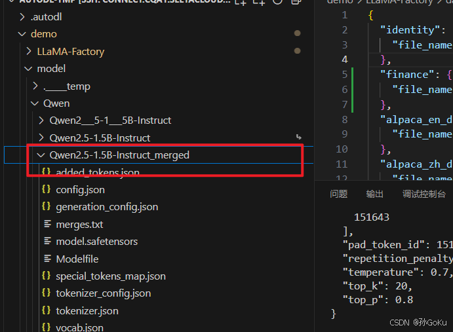Open vocab.json file
The image size is (453, 332).
(79, 328)
